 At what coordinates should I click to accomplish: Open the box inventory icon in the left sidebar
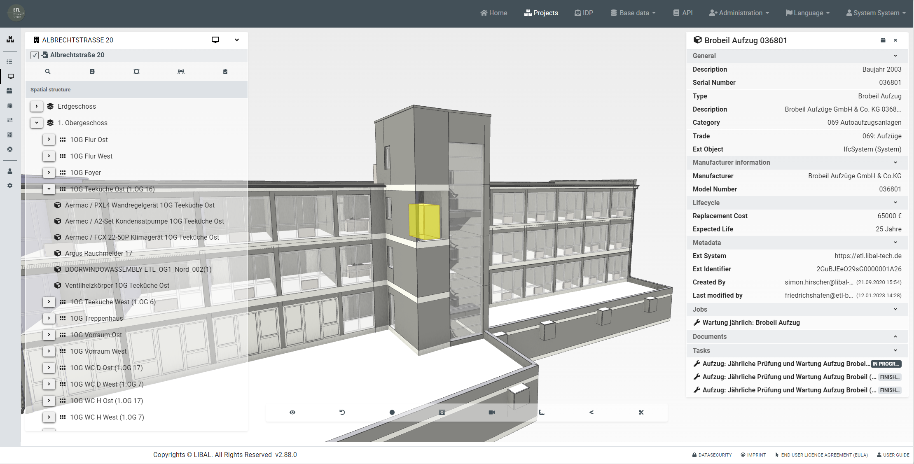[x=10, y=91]
